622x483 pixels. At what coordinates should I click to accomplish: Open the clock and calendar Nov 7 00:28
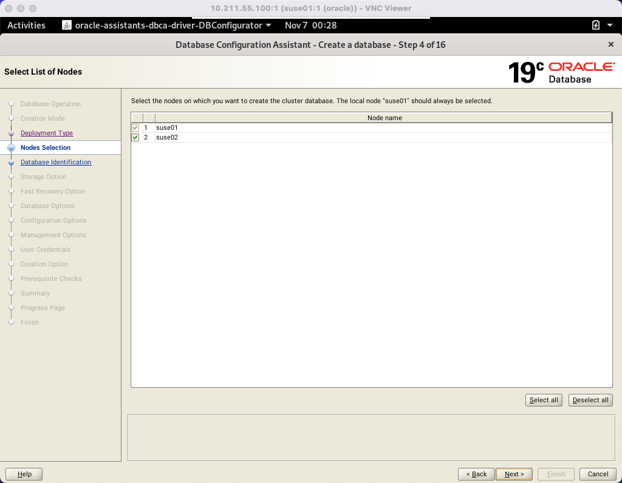click(x=310, y=25)
